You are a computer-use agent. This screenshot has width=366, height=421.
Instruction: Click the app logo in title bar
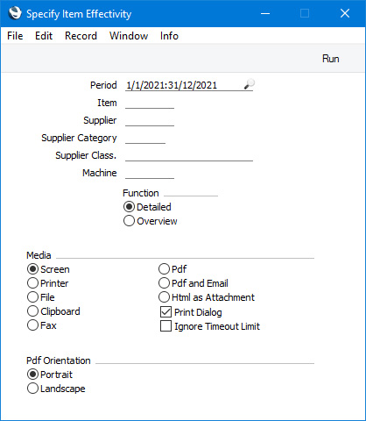coord(15,13)
